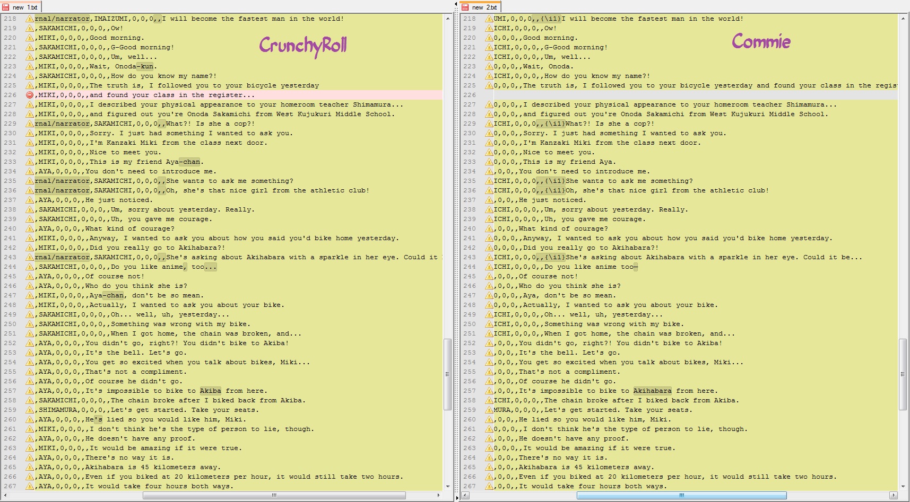The height and width of the screenshot is (502, 910).
Task: Click warning marker on line 257 in new 2.txt
Action: pyautogui.click(x=489, y=391)
